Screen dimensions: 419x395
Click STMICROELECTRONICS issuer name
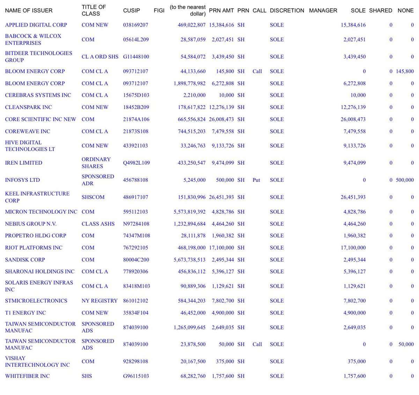click(x=36, y=301)
